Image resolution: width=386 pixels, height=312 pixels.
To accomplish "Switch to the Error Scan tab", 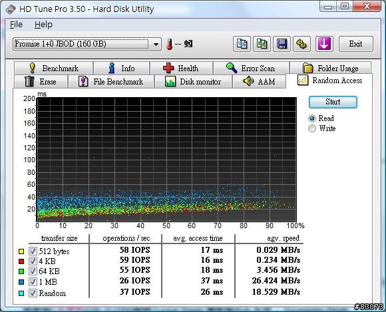I will 251,68.
